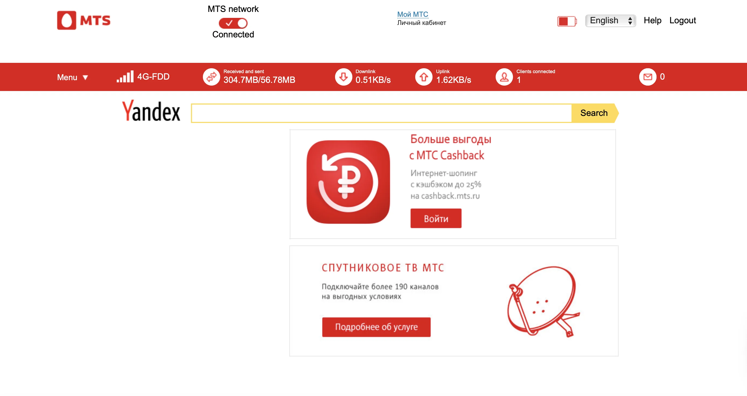Click the Menu arrow triangle
747x396 pixels.
(x=85, y=78)
